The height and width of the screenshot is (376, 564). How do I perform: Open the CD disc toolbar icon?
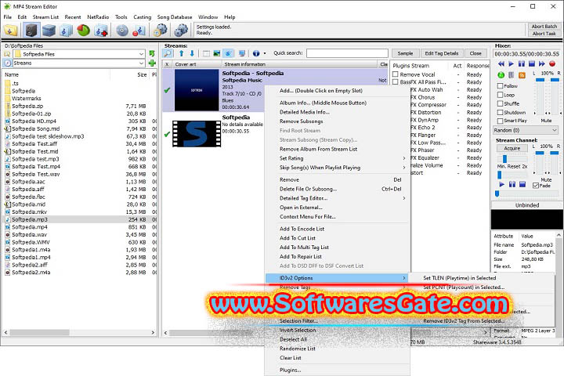point(122,31)
